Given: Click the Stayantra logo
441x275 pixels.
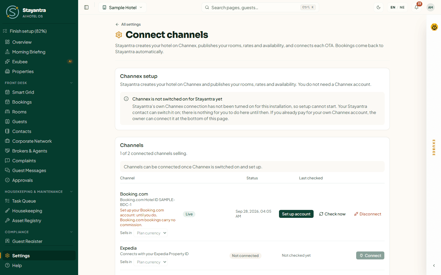Looking at the screenshot, I should [x=26, y=12].
